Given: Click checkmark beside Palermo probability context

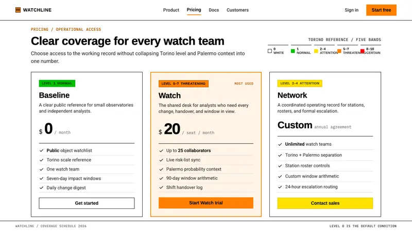Looking at the screenshot, I should point(161,169).
